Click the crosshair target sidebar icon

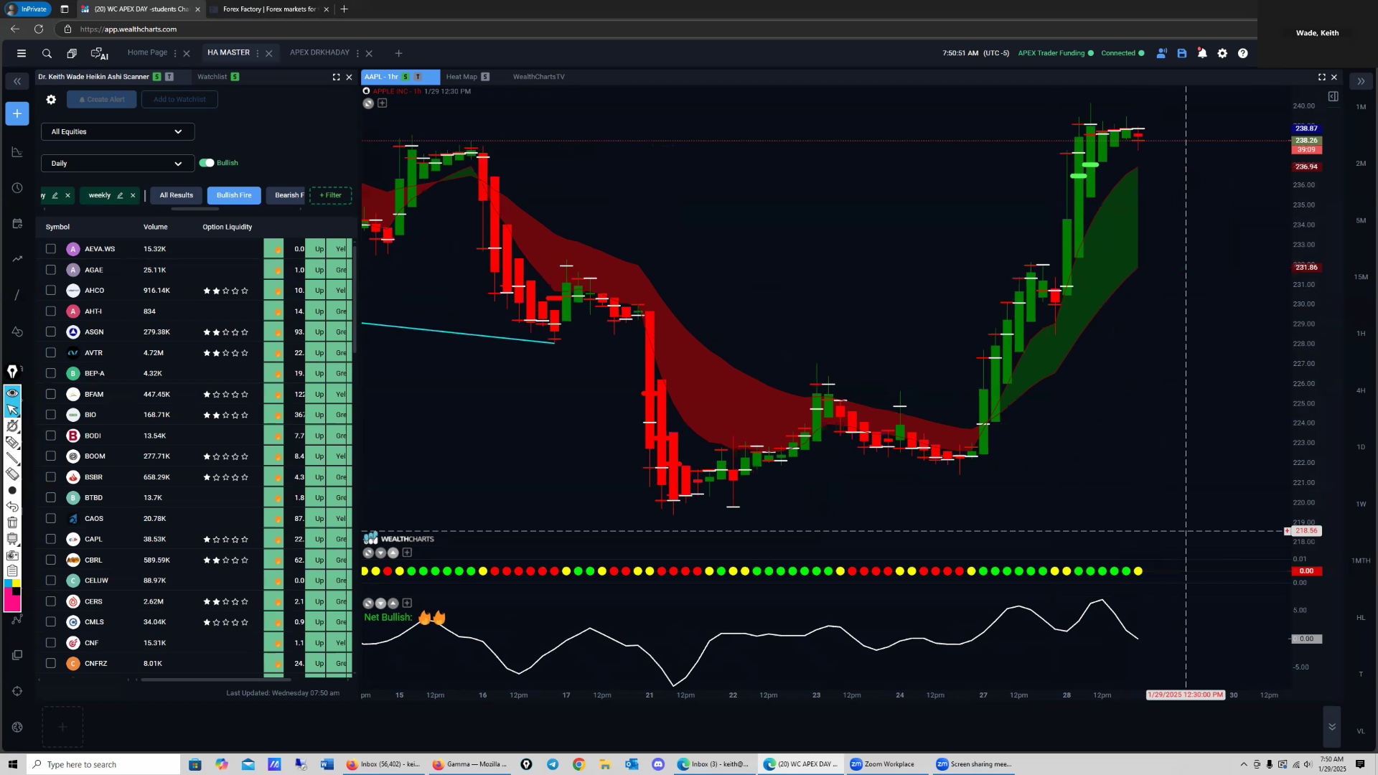pos(17,691)
